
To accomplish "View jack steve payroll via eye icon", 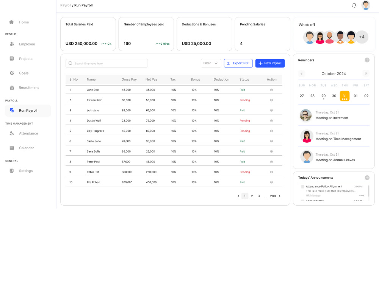I will [x=271, y=110].
